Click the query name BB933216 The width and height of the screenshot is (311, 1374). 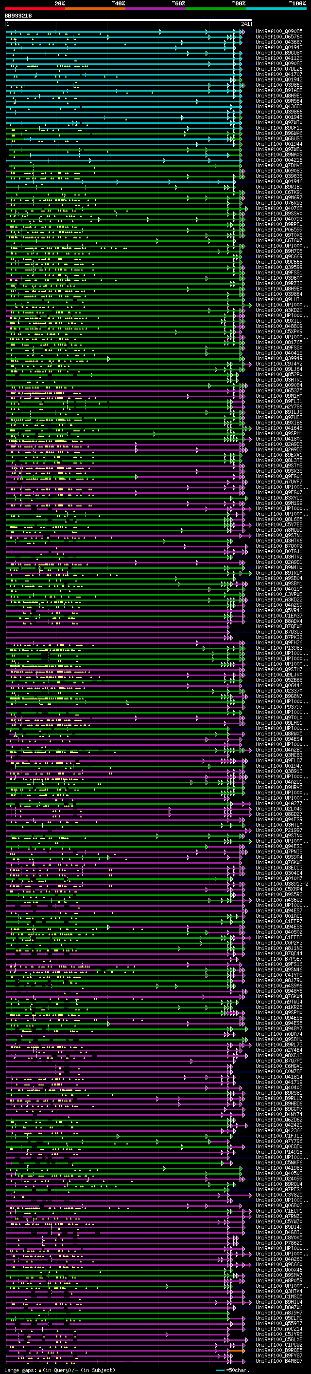tap(18, 16)
